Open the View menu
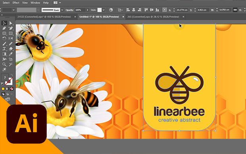246x154 pixels. [25, 3]
